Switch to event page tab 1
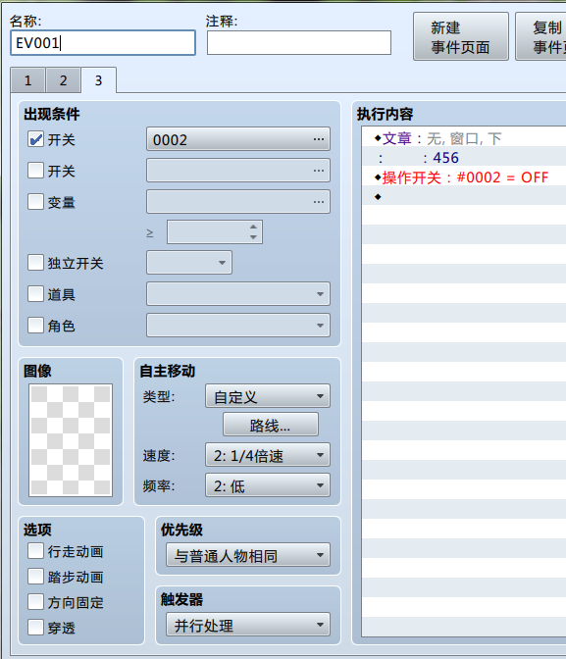566x659 pixels. click(x=27, y=80)
